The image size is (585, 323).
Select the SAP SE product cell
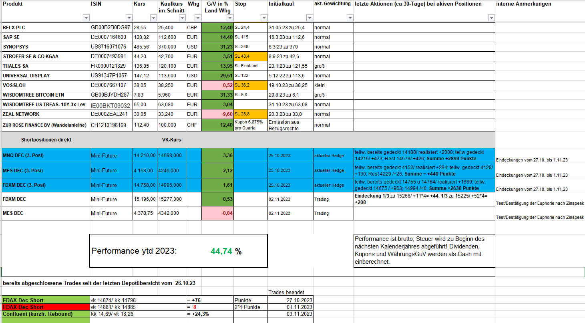pos(46,37)
